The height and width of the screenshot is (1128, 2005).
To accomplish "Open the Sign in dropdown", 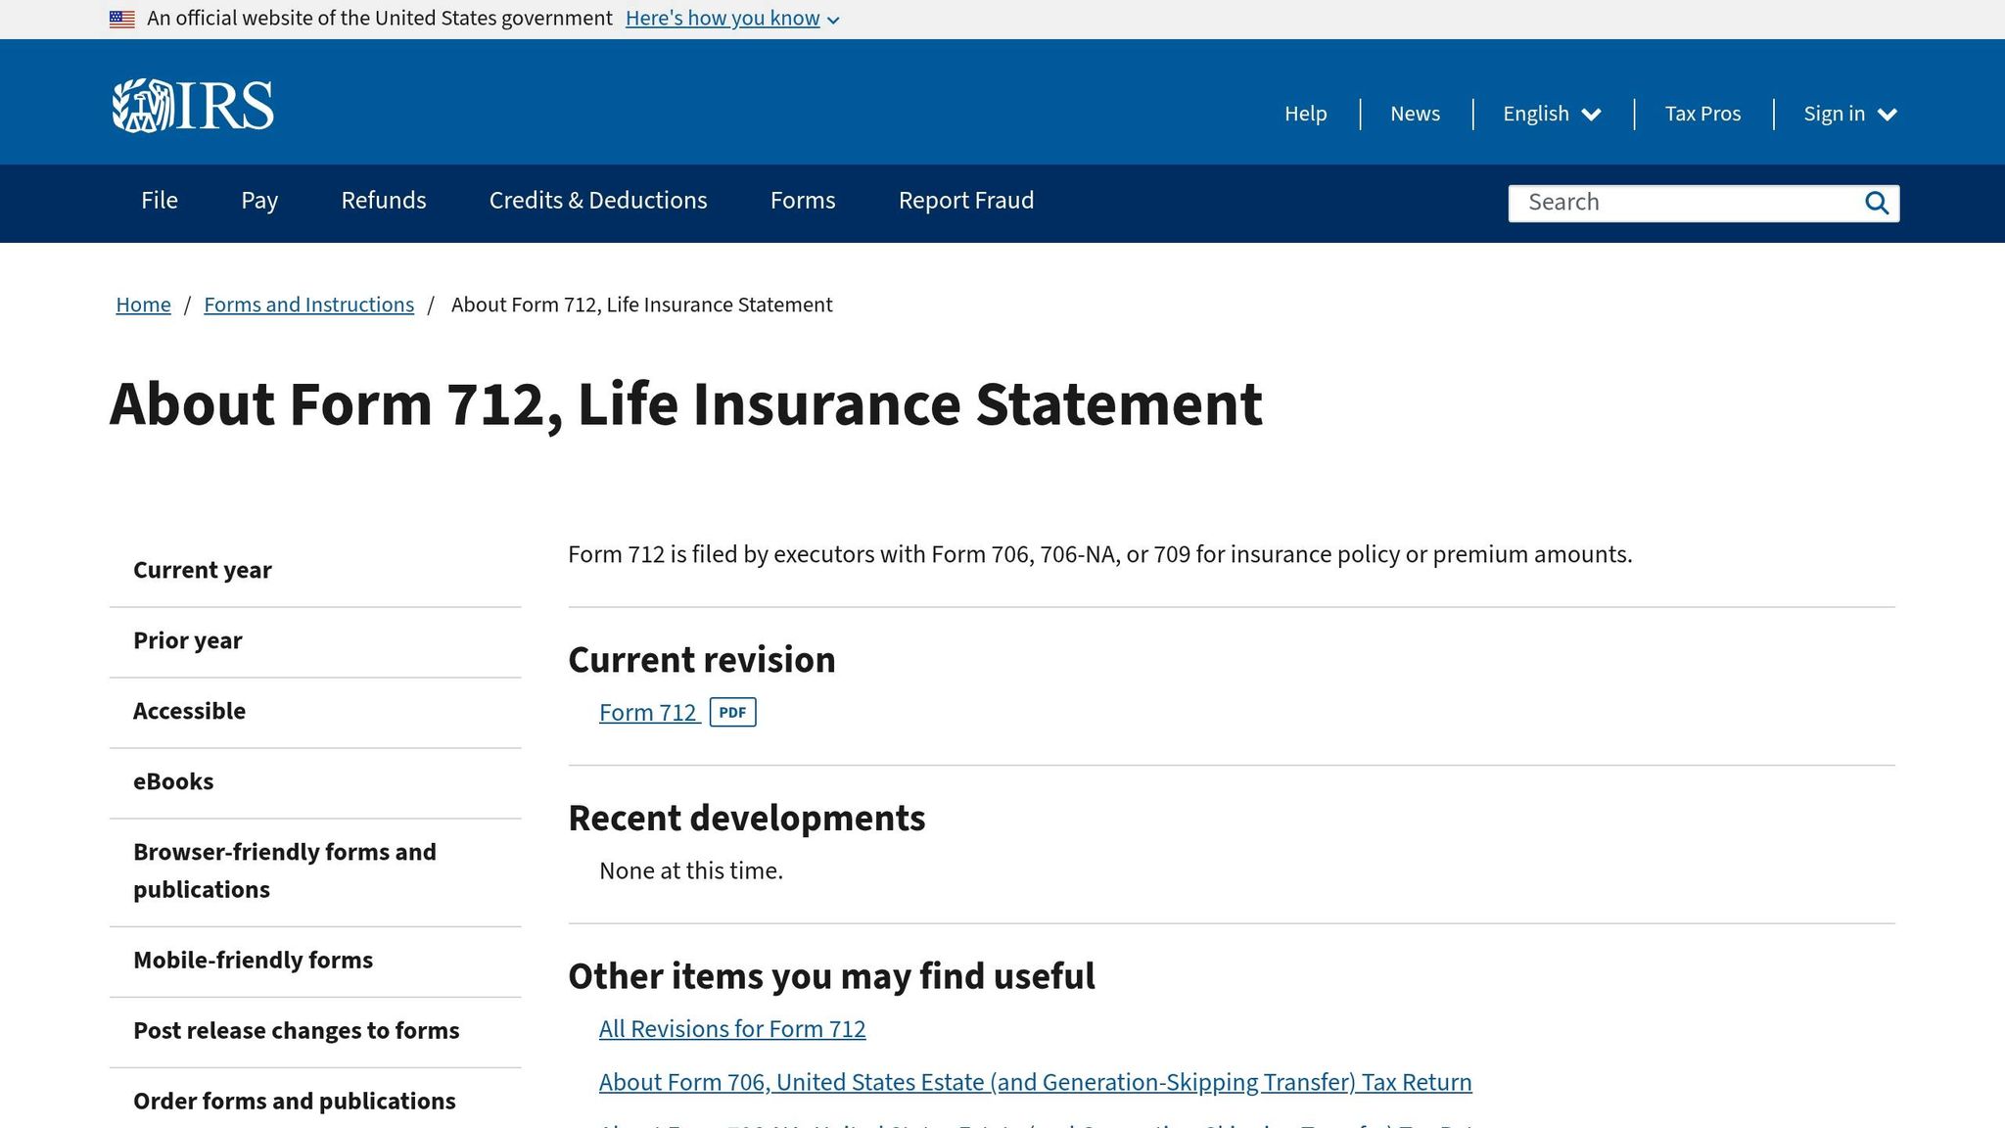I will pyautogui.click(x=1850, y=114).
